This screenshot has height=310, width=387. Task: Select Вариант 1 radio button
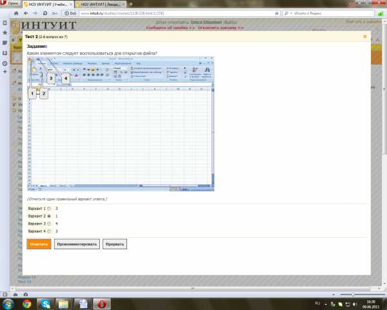(x=49, y=209)
